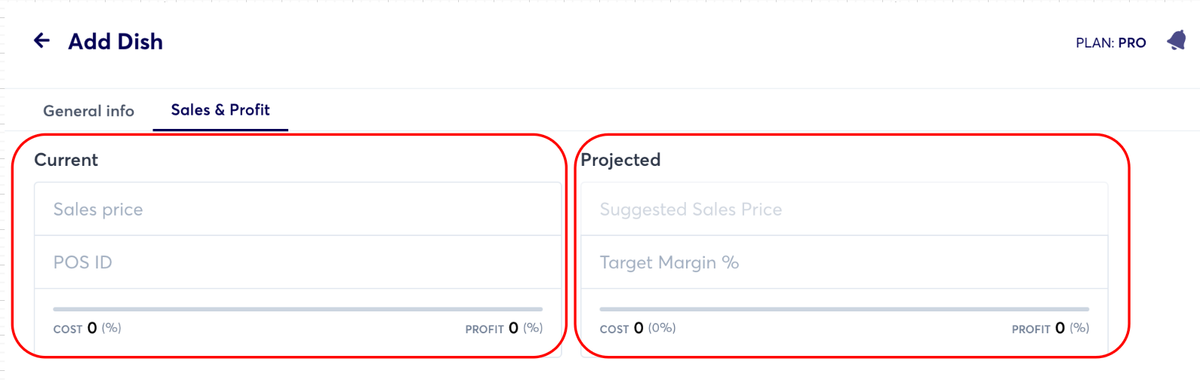Click the Projected section heading

(620, 160)
